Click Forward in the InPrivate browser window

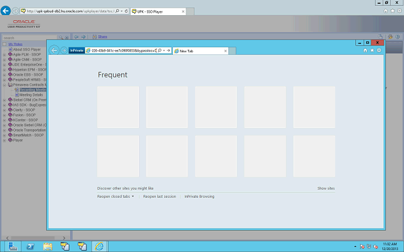pyautogui.click(x=64, y=50)
